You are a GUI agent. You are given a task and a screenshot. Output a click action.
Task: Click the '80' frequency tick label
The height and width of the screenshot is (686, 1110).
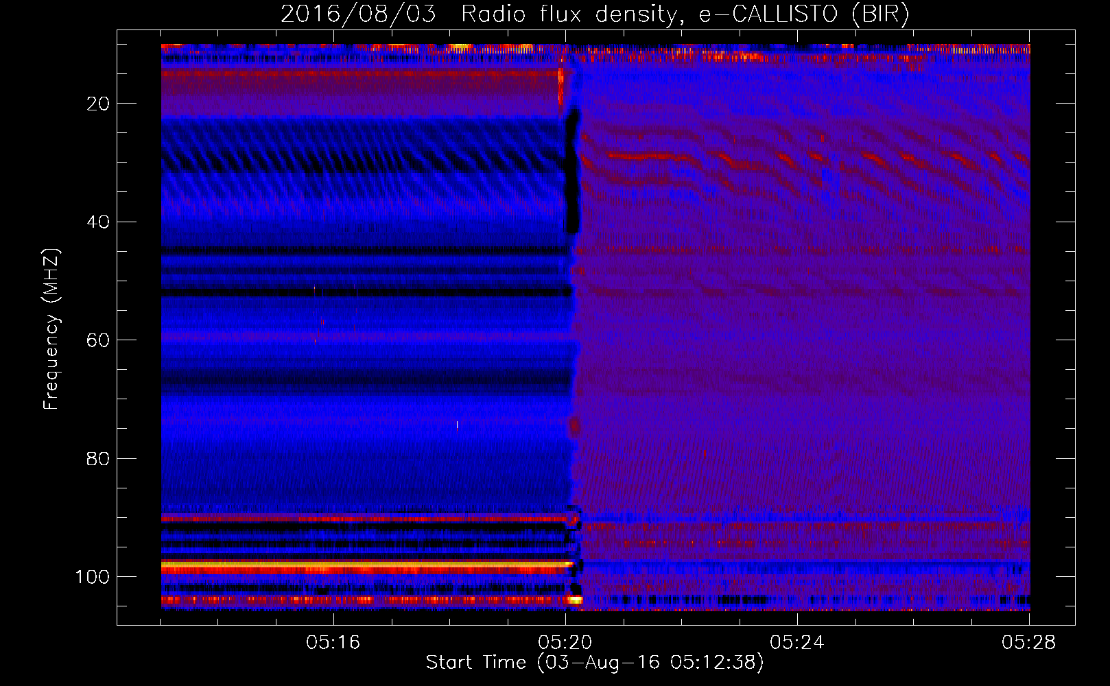pos(98,459)
